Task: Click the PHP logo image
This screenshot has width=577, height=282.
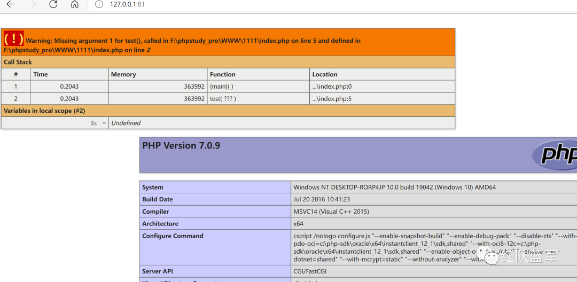Action: [x=556, y=155]
